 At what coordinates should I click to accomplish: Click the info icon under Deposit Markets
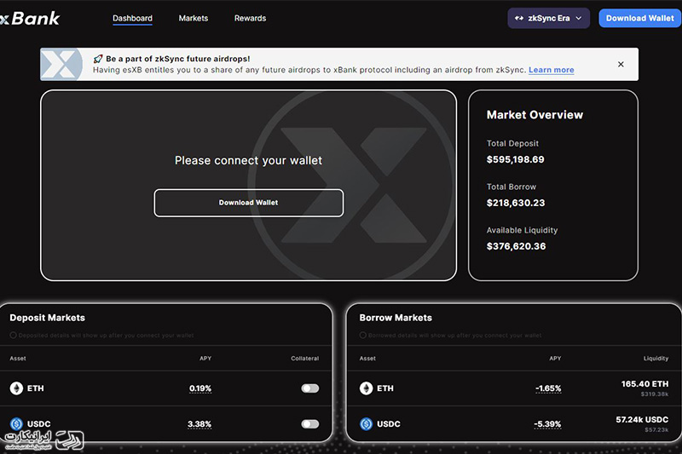[x=13, y=335]
